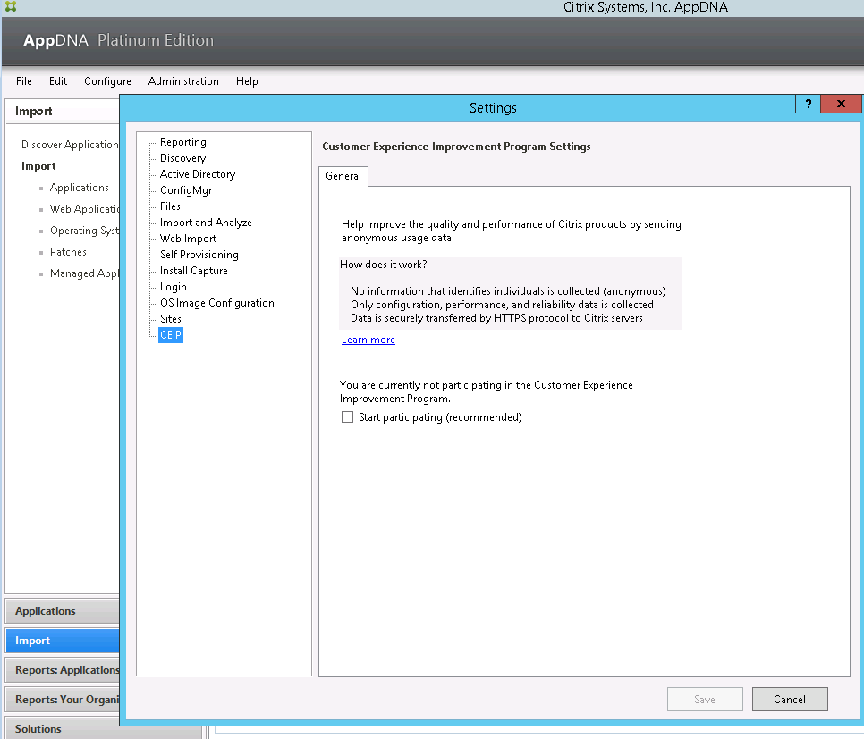Select Reporting in the settings tree

182,142
